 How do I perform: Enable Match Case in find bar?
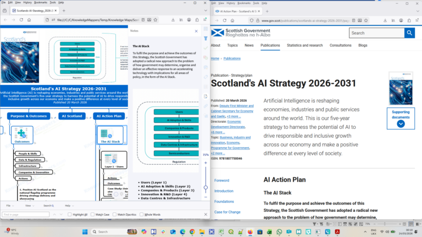click(92, 215)
